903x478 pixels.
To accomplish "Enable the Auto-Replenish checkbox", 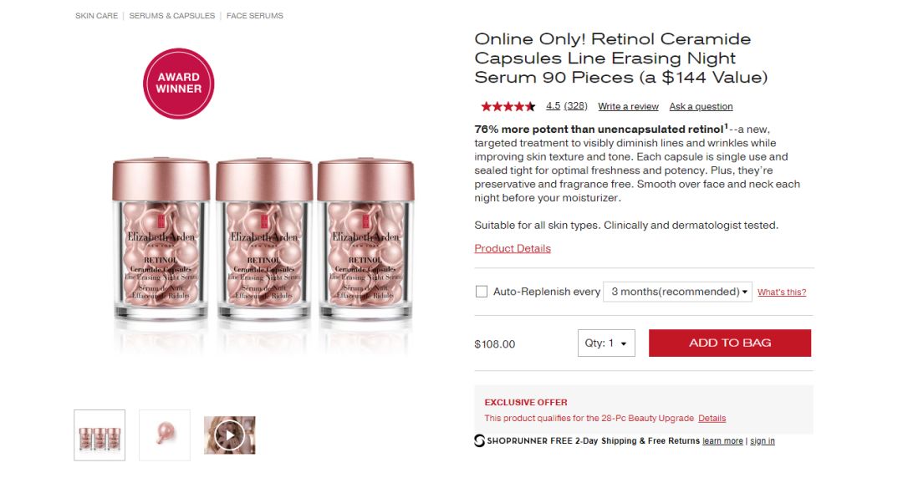I will point(482,292).
